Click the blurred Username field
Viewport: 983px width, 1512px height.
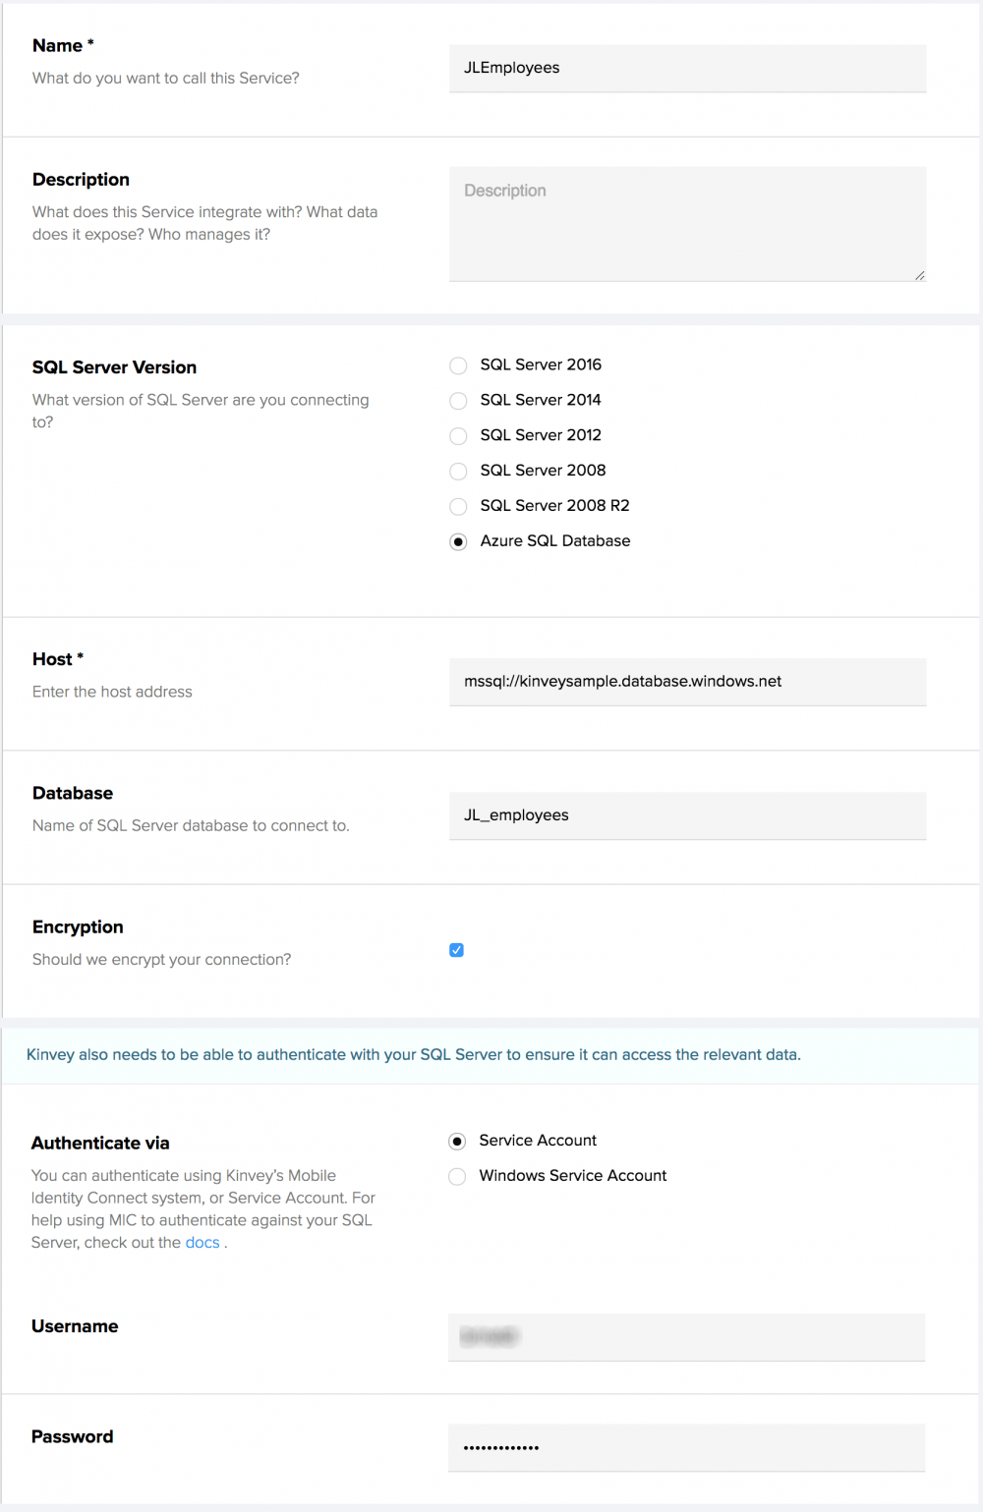[x=686, y=1336]
